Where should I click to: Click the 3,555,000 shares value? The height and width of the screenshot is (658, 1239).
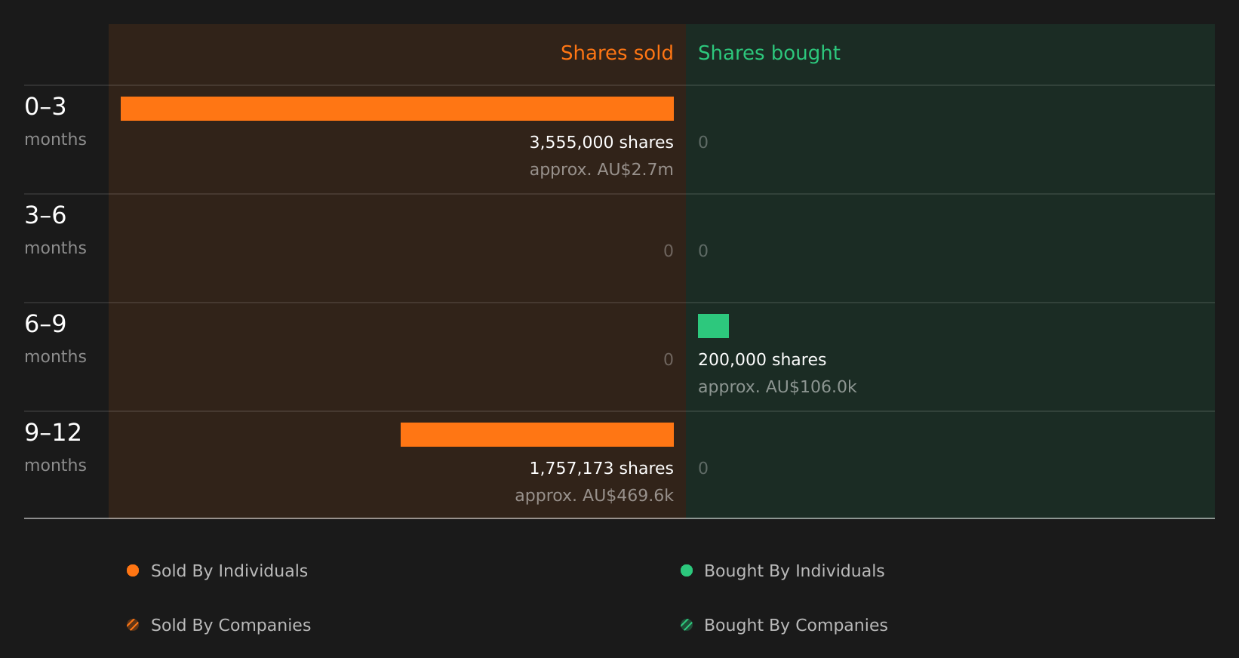[601, 142]
